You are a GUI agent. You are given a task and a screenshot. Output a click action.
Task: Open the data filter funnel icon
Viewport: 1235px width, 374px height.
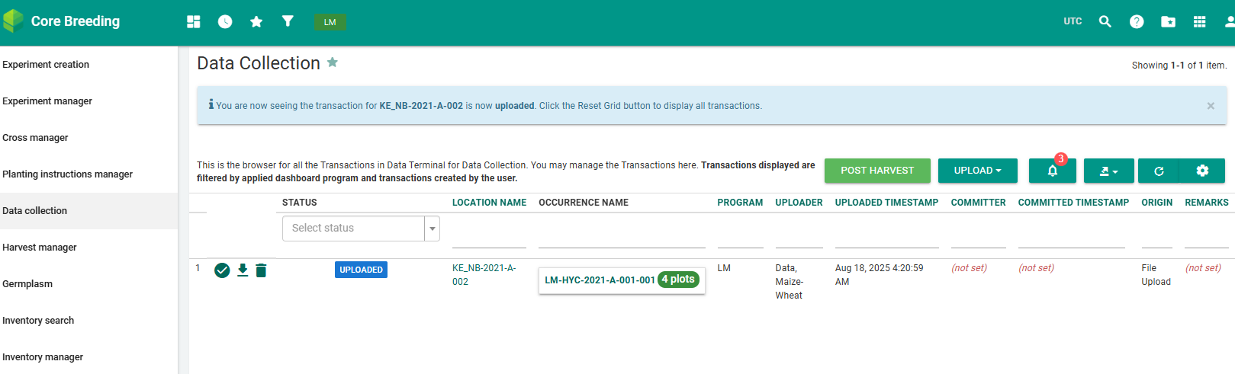tap(288, 21)
